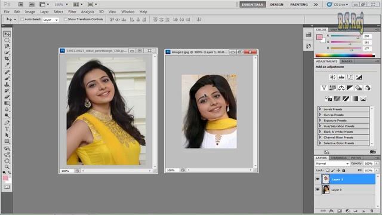The height and width of the screenshot is (215, 382).
Task: Select the Rectangle shape tool
Action: click(7, 142)
